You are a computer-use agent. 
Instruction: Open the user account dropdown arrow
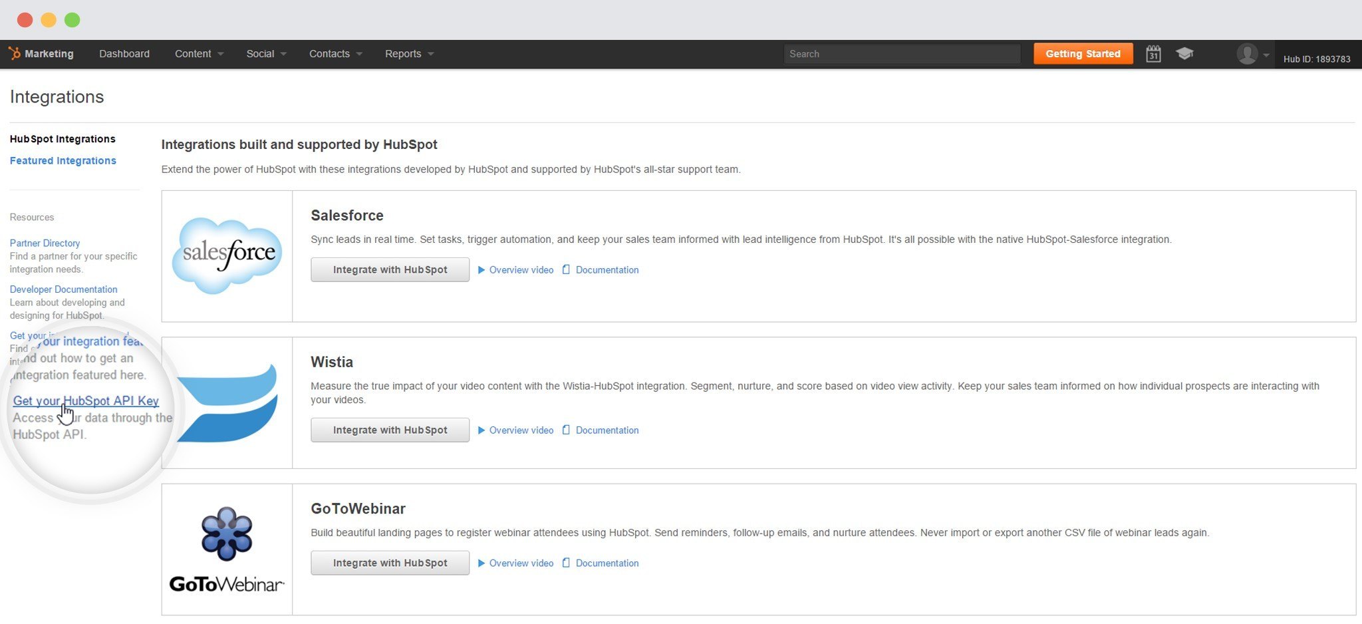pos(1266,55)
